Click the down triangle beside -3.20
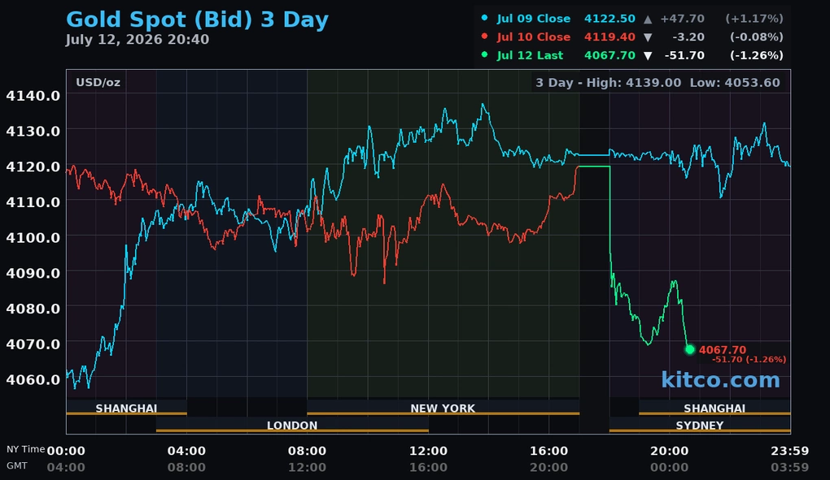The image size is (830, 480). point(648,37)
